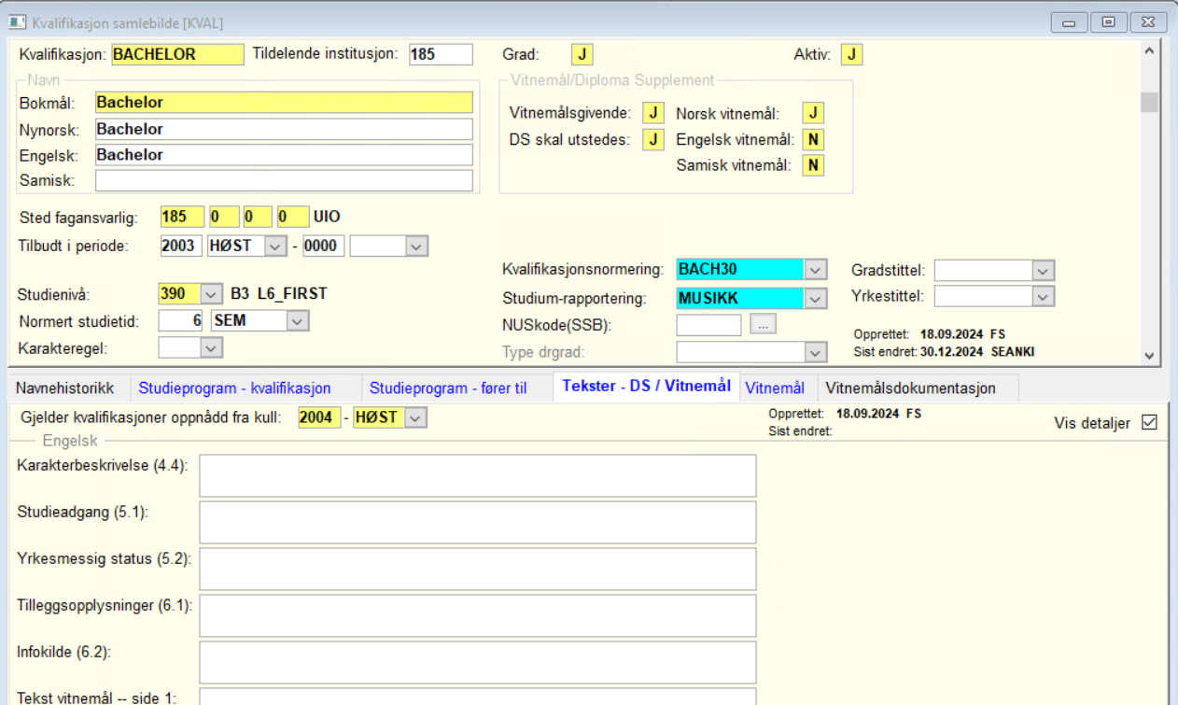Toggle the Engelsk vitnemål N field
The image size is (1178, 705).
(814, 139)
